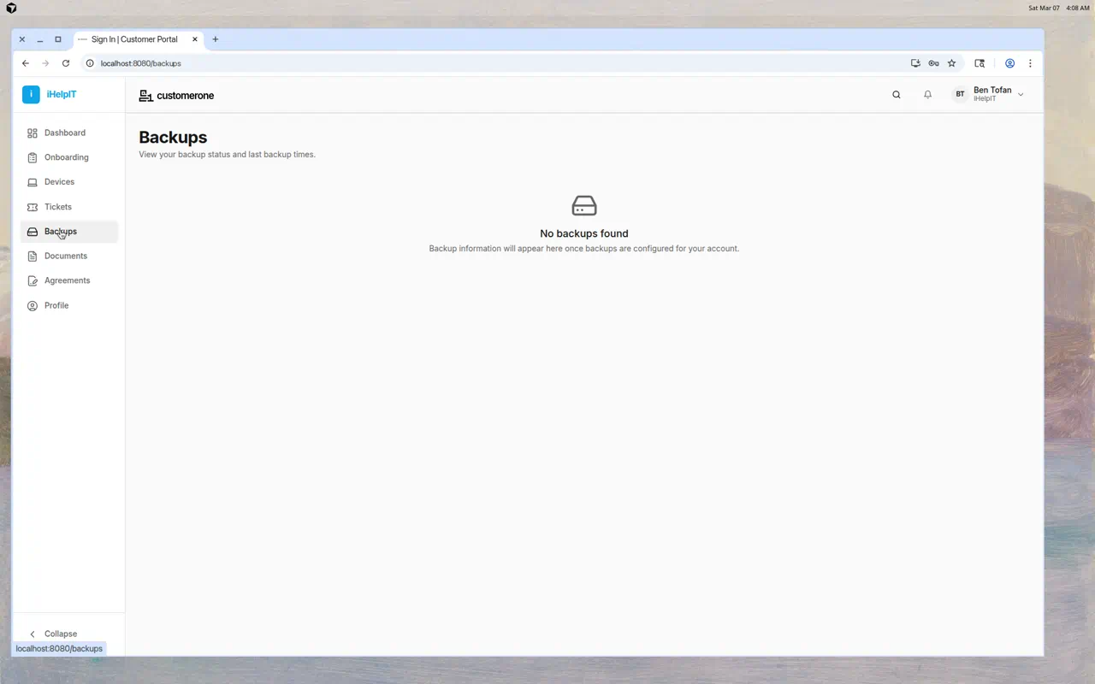This screenshot has width=1095, height=684.
Task: Click the Onboarding clipboard icon
Action: (x=33, y=158)
